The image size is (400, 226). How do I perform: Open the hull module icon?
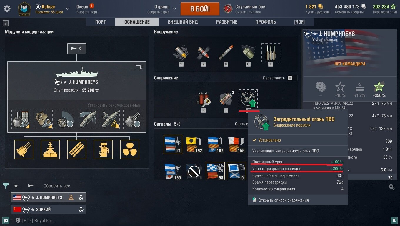[x=50, y=149]
